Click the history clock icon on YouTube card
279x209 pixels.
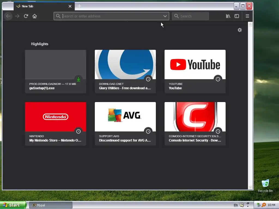pyautogui.click(x=218, y=79)
